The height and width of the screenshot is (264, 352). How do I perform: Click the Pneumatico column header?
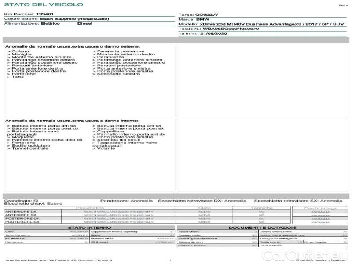90,208
